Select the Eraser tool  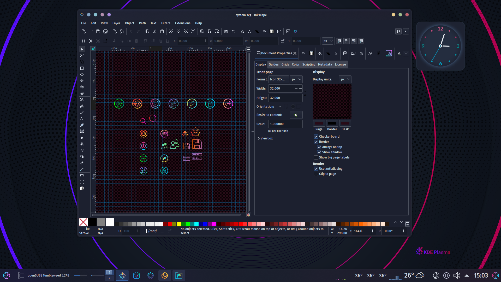click(x=82, y=163)
